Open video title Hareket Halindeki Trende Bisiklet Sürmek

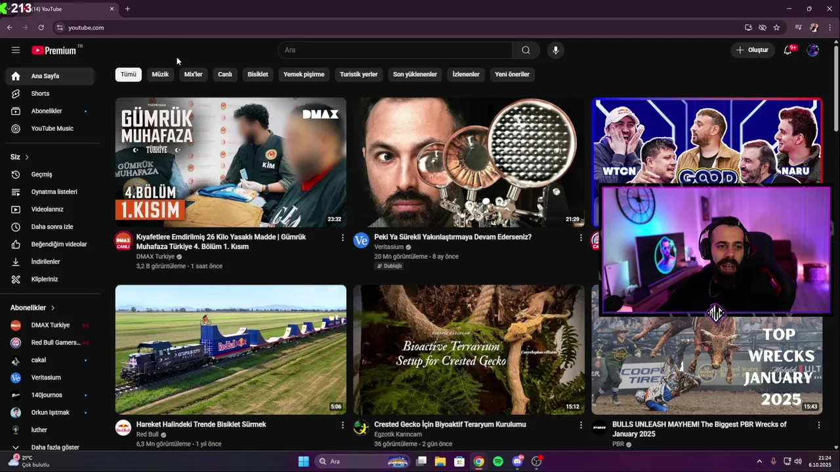[201, 425]
